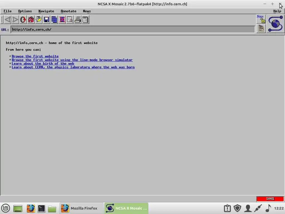Open the Navigate menu

tap(46, 11)
